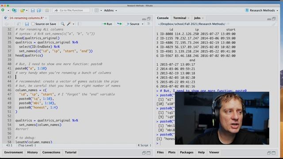The image size is (283, 159).
Task: Open the Packages tab
Action: 187,152
